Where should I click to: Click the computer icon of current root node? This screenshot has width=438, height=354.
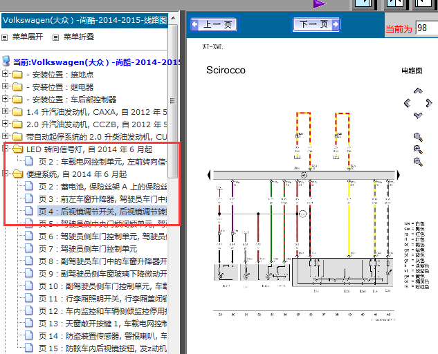(x=6, y=61)
